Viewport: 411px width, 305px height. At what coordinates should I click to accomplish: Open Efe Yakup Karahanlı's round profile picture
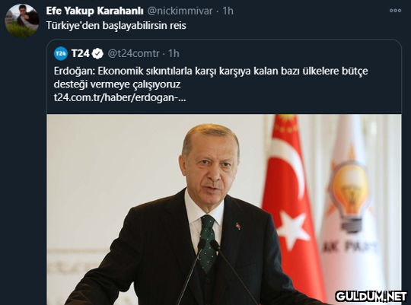22,21
